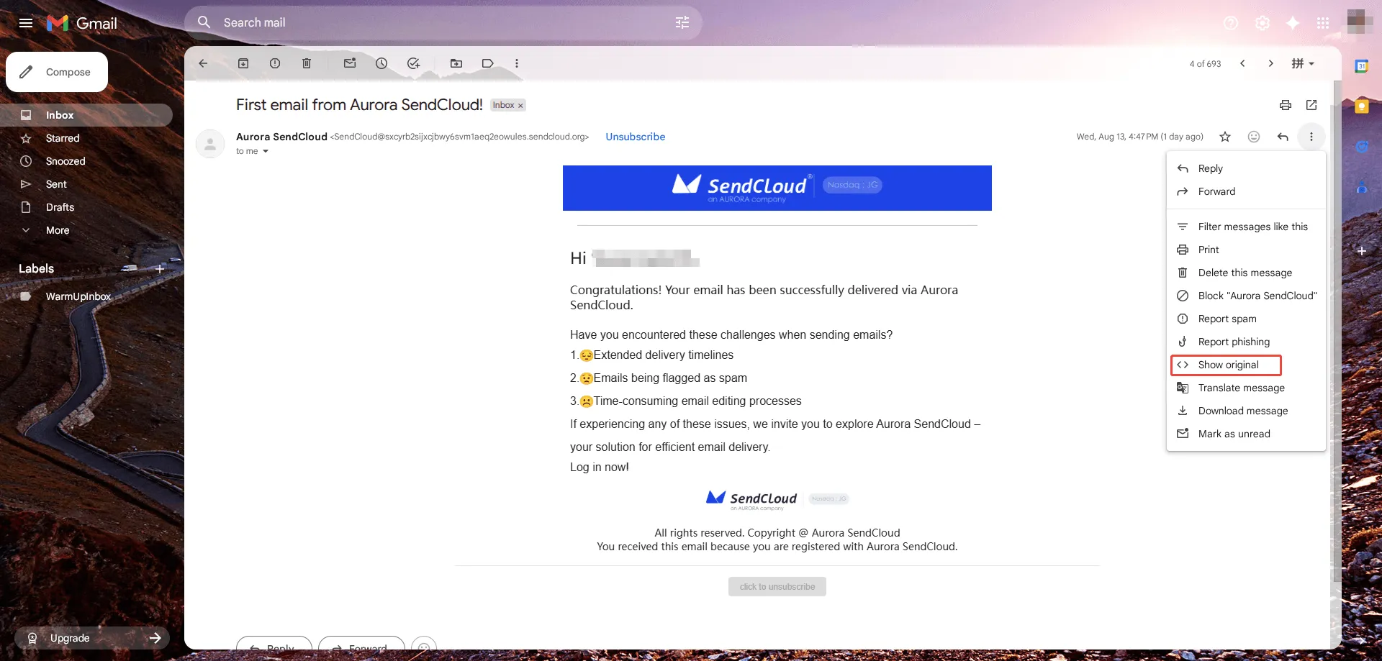The image size is (1382, 661).
Task: Go to newer message arrow
Action: pyautogui.click(x=1242, y=63)
